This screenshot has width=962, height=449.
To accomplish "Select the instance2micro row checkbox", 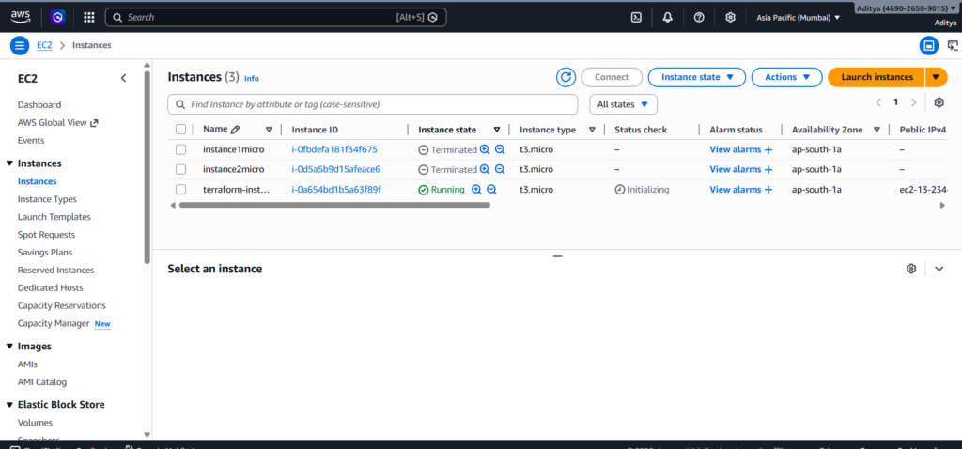I will 181,169.
